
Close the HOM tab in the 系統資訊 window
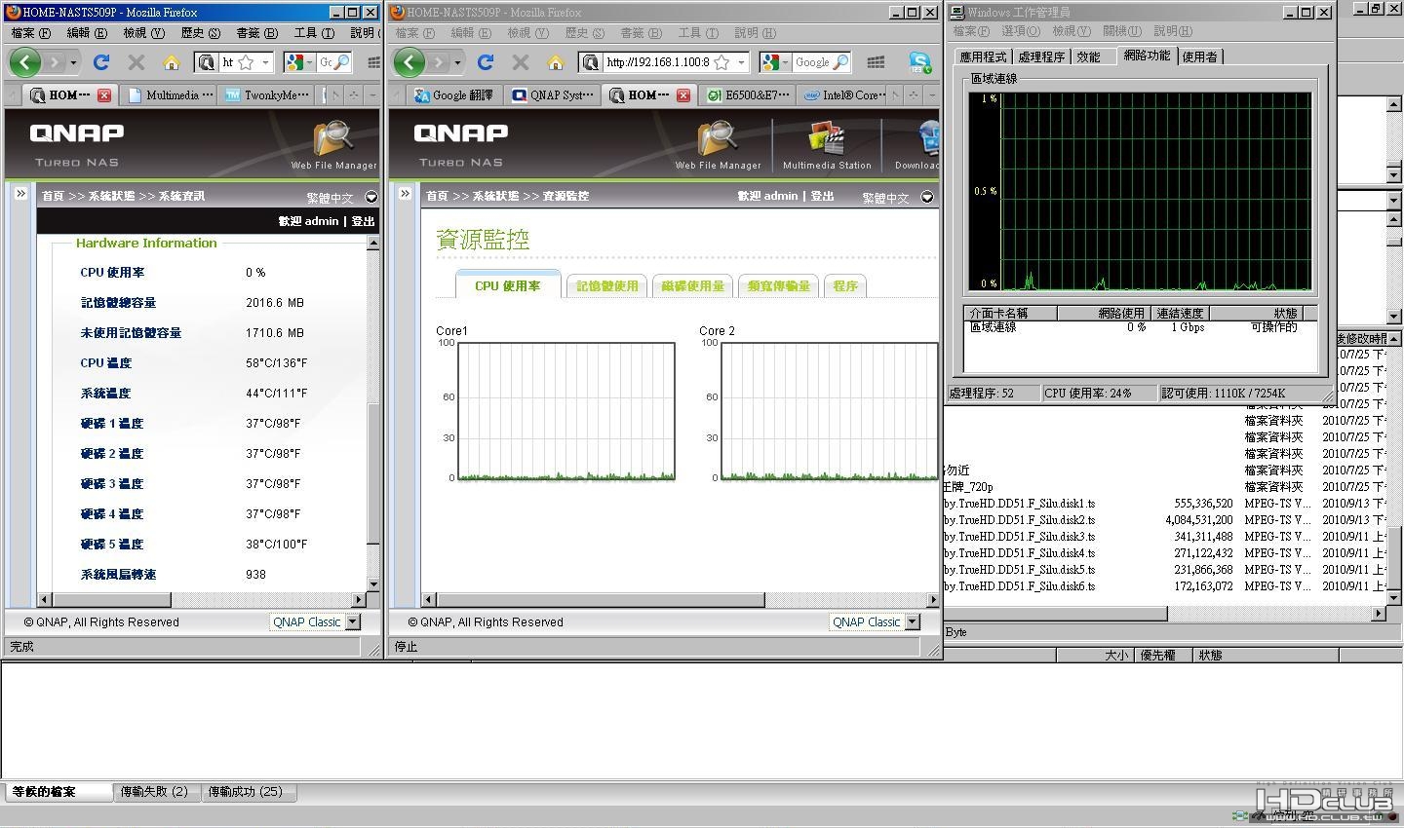click(x=103, y=95)
